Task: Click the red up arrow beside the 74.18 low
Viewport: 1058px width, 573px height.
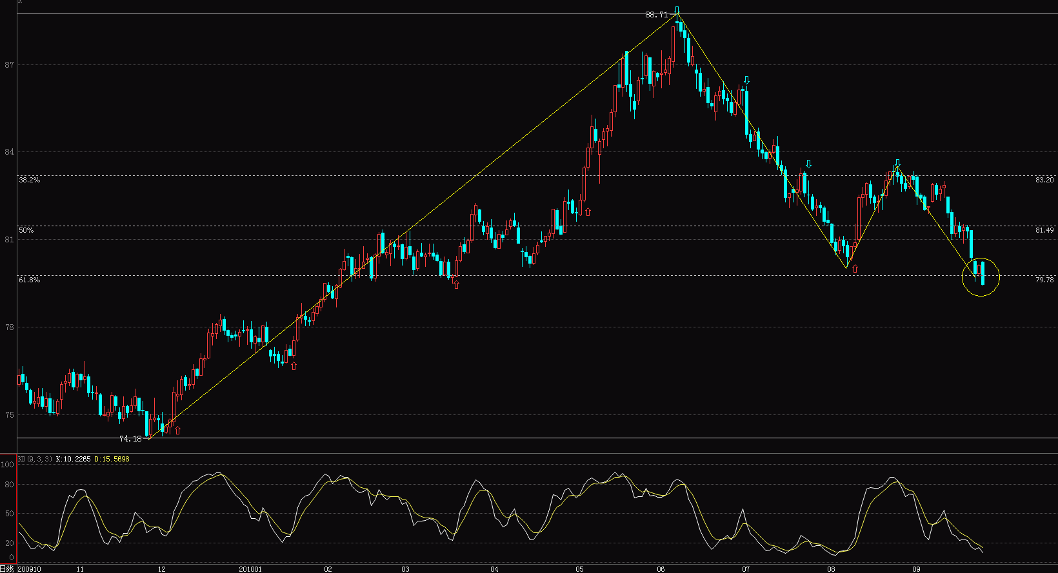Action: (x=177, y=430)
